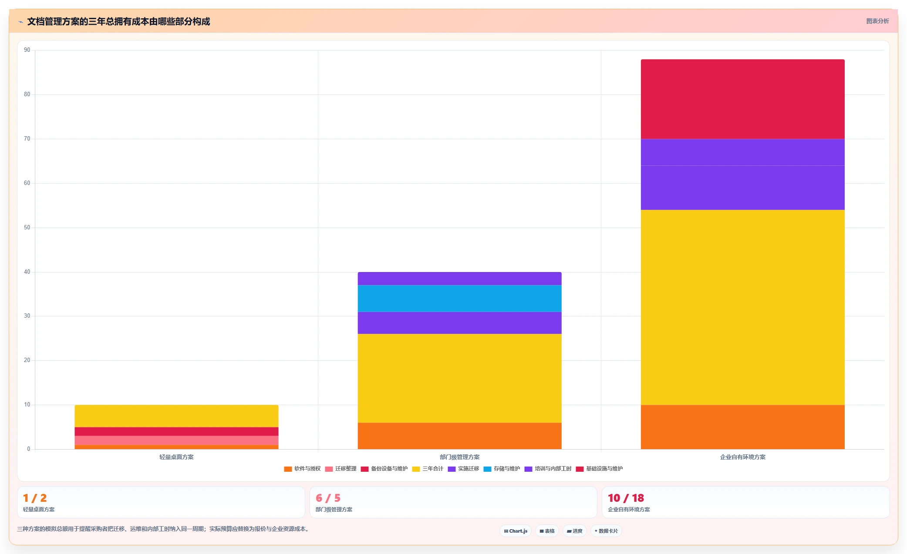Select the pink segment of 轻量桌面方案 bar

pos(176,440)
